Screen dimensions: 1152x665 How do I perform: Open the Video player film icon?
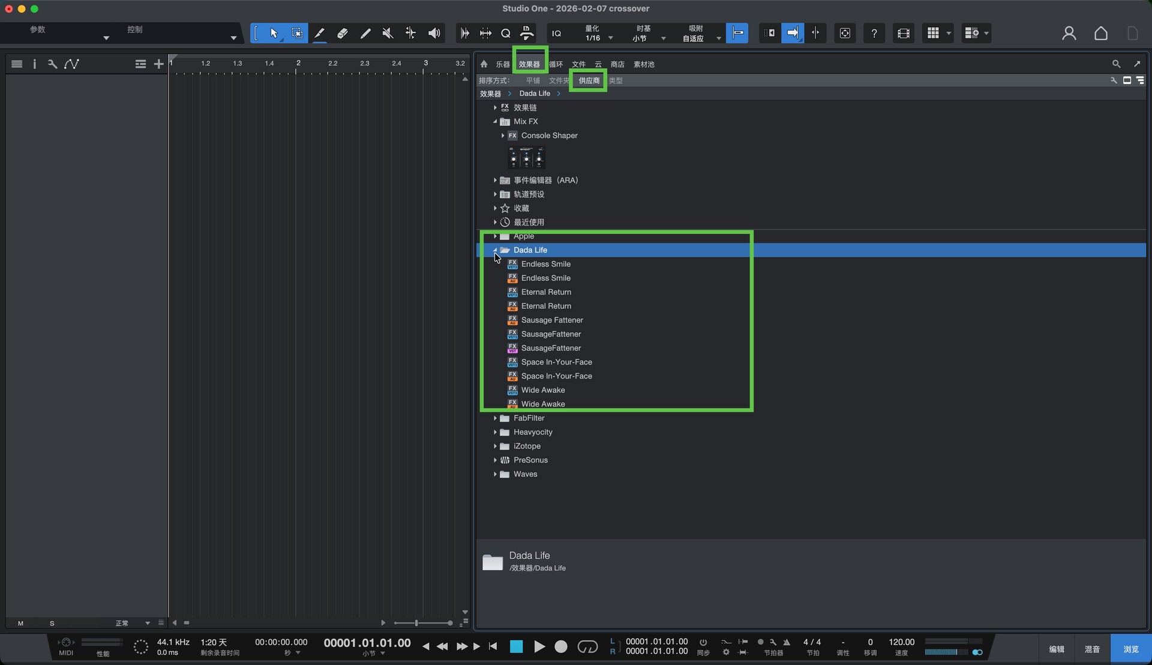pos(904,34)
